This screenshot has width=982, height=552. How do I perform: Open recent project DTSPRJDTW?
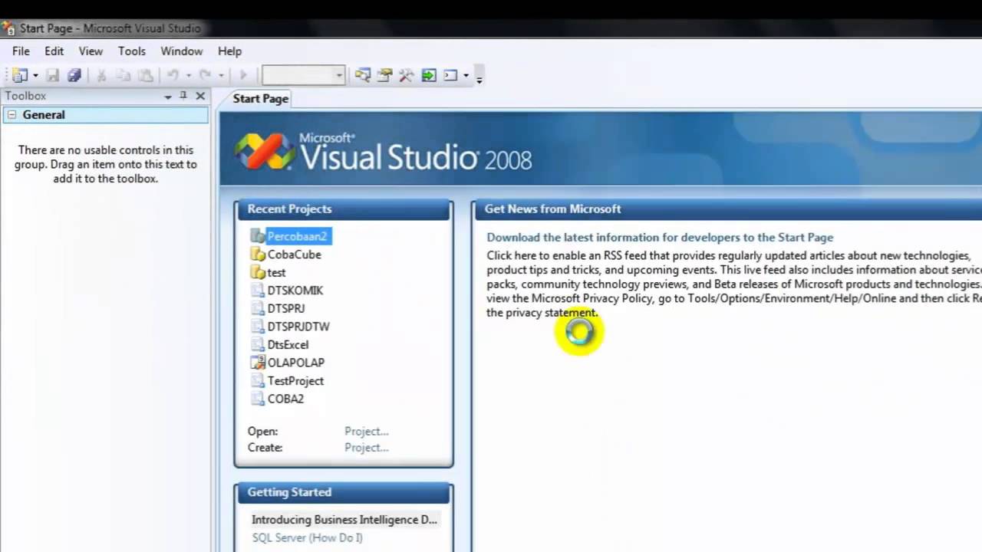point(298,327)
